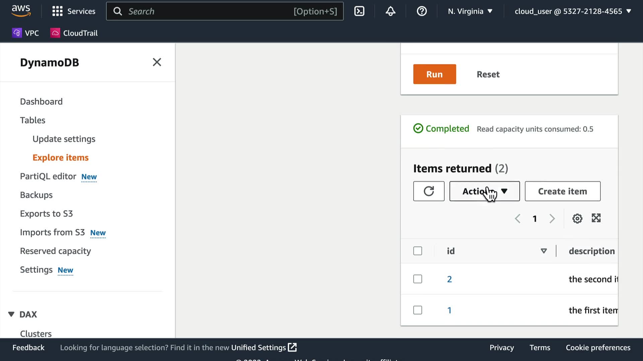Expand results table to full screen
This screenshot has width=643, height=361.
(x=596, y=218)
